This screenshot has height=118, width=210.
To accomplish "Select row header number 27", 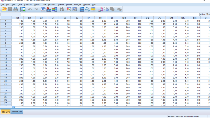I will (6, 103).
